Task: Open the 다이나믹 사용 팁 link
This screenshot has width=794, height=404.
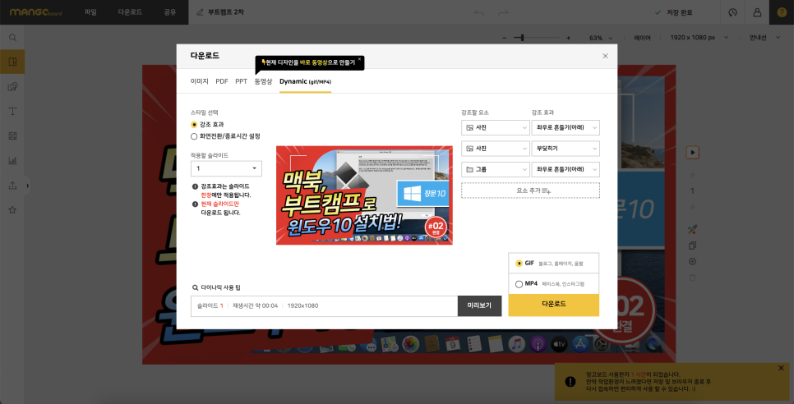Action: (217, 287)
